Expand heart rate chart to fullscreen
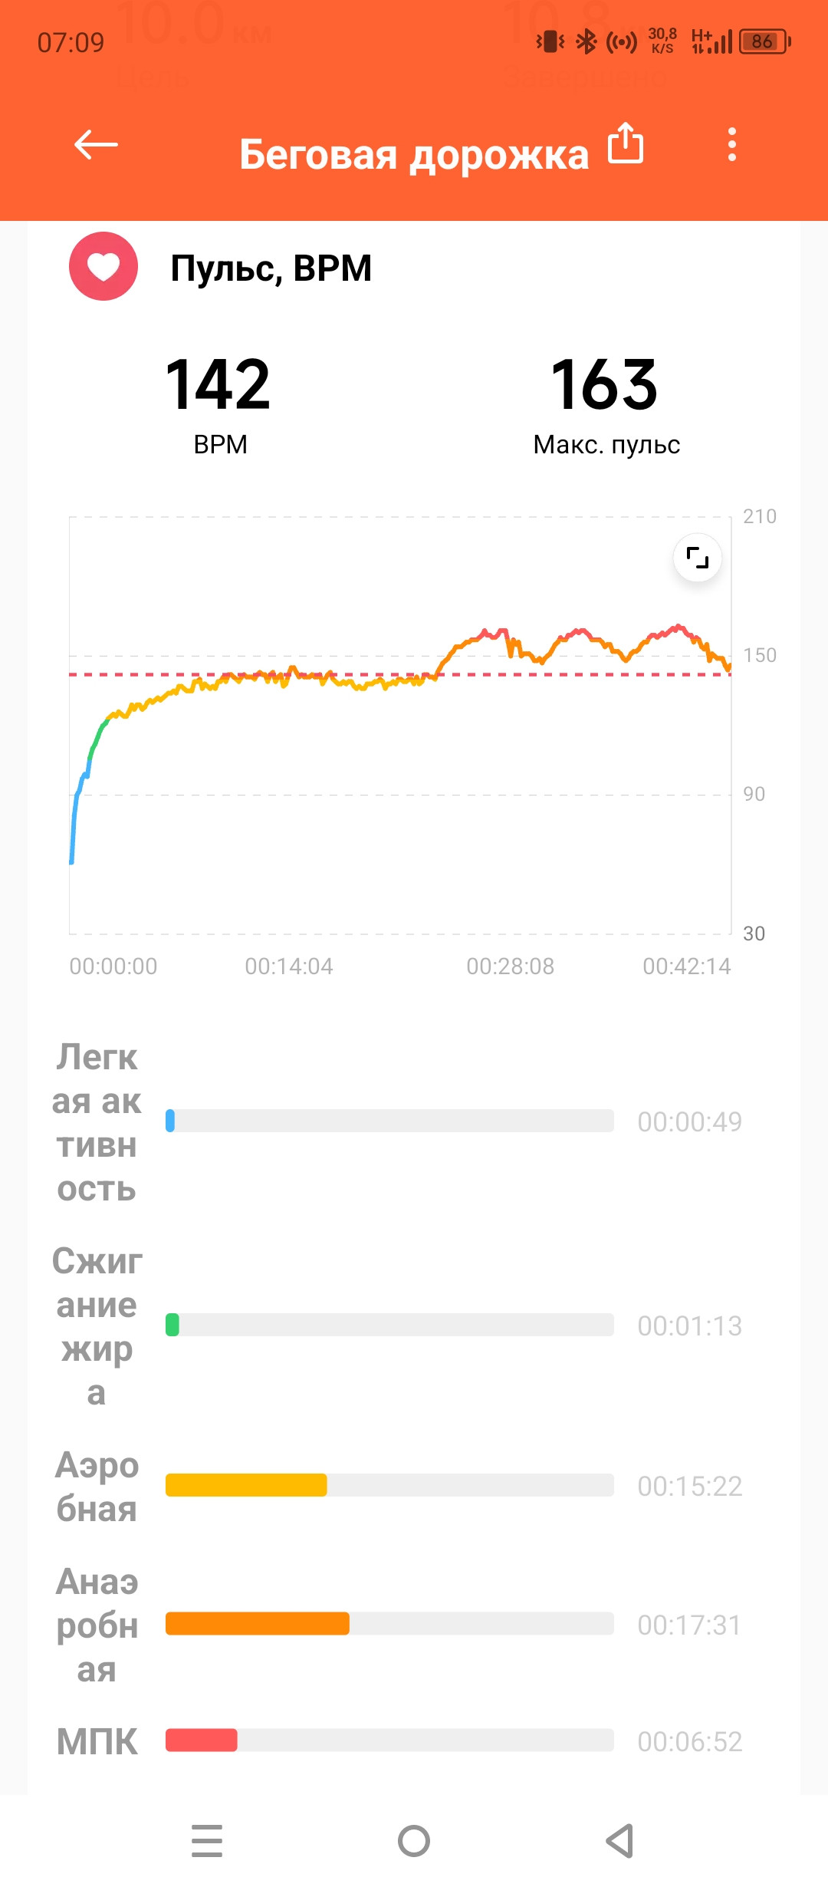 click(x=697, y=557)
